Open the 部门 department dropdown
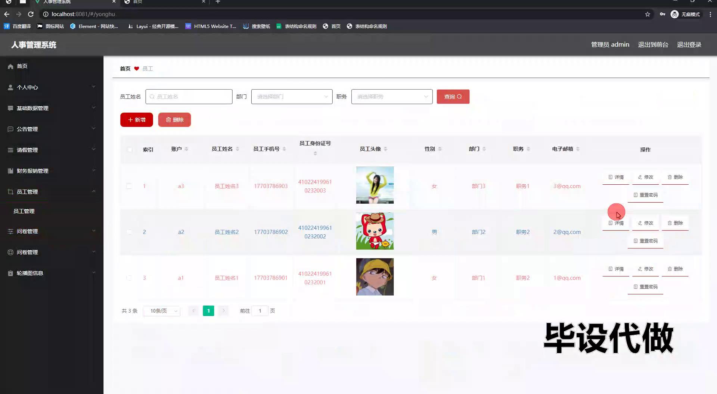Viewport: 717px width, 394px height. pyautogui.click(x=292, y=97)
